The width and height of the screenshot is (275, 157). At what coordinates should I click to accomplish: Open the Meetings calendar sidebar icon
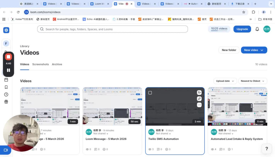(x=6, y=80)
